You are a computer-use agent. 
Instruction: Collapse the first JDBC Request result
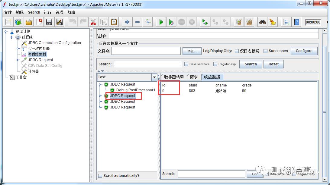100,84
